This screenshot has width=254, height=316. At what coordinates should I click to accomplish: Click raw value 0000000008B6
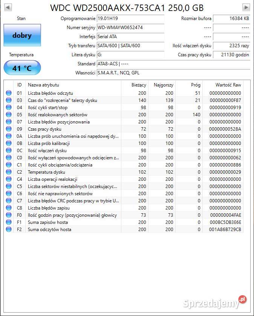click(225, 165)
